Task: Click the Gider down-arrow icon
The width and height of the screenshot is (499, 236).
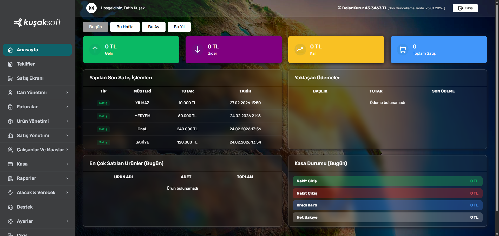Action: pos(198,49)
